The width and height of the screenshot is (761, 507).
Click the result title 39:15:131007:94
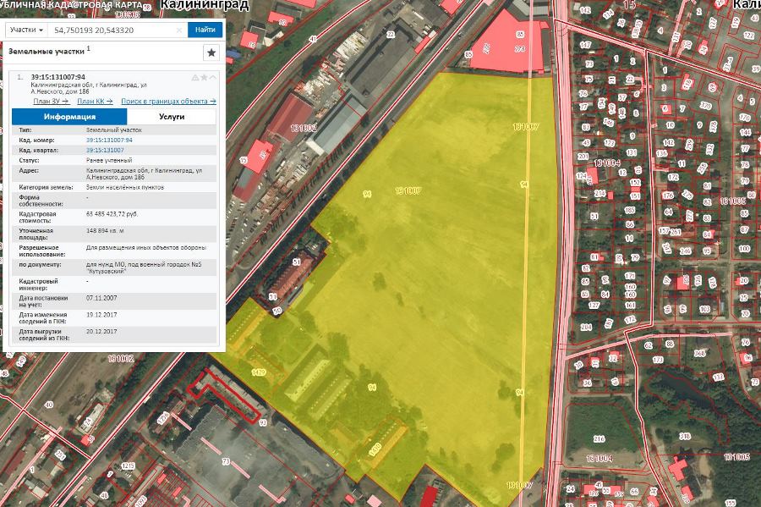point(57,77)
